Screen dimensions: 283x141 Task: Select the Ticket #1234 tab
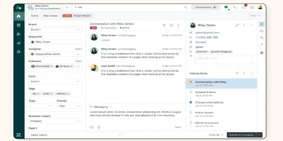(x=76, y=16)
